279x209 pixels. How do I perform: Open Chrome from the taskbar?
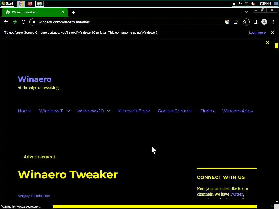coord(21,4)
